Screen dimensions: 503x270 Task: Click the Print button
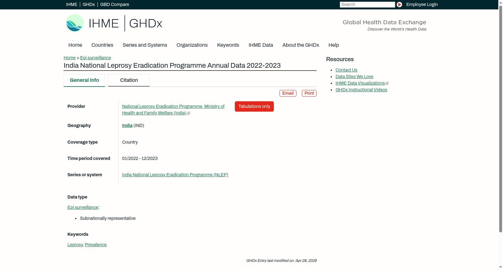(309, 93)
